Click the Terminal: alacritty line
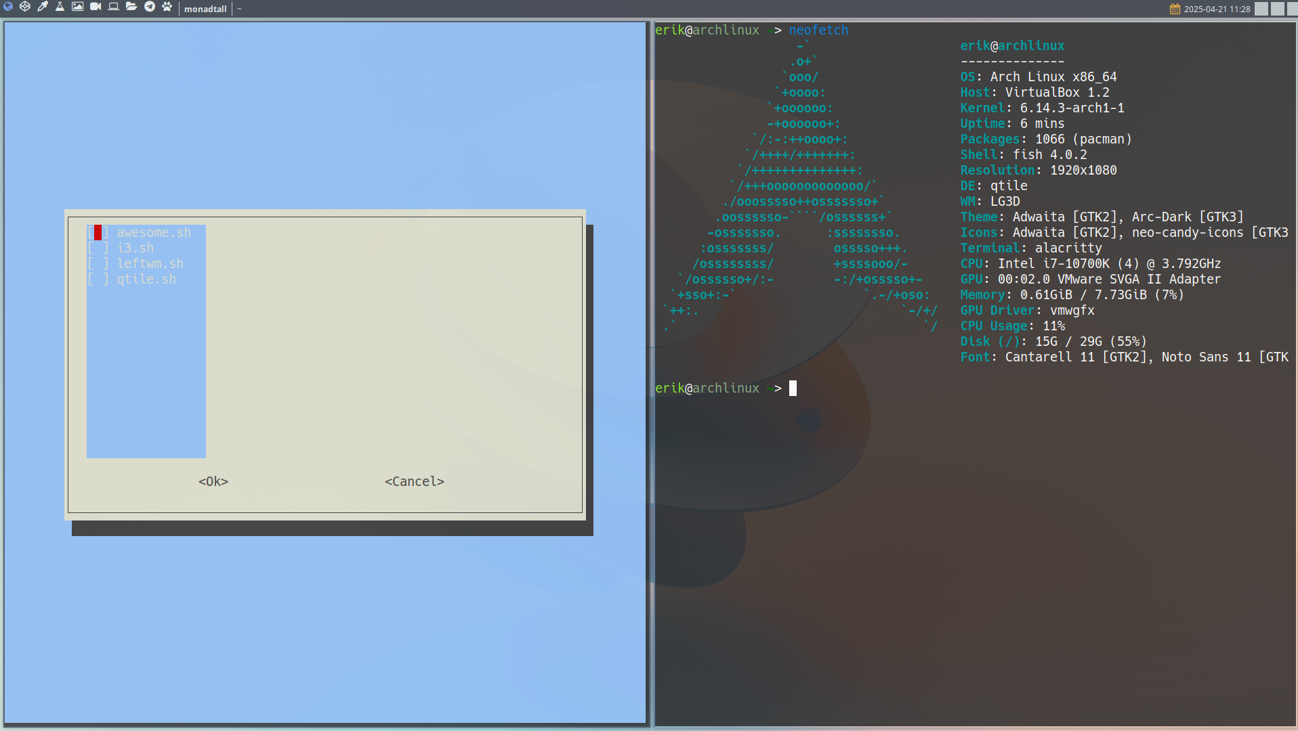 [x=1031, y=248]
